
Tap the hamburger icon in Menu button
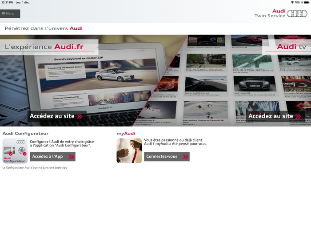[4, 14]
